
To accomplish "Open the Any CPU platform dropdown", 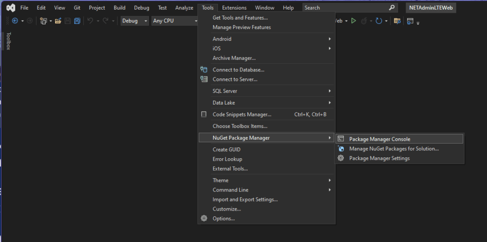I will [175, 21].
